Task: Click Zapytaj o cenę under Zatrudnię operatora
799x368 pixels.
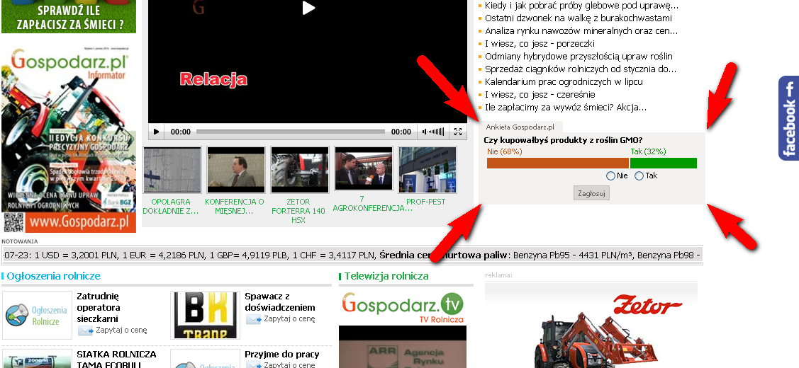Action: 121,330
